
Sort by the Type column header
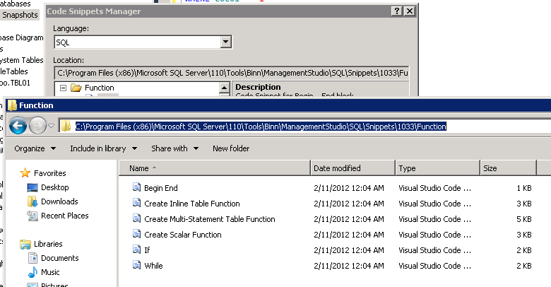437,168
